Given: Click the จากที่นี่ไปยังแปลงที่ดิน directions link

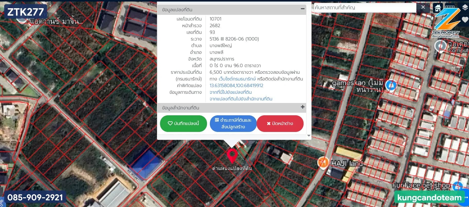Looking at the screenshot, I should click(230, 92).
